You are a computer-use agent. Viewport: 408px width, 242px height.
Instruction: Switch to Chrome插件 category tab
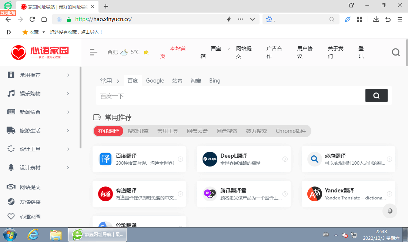[x=291, y=131]
